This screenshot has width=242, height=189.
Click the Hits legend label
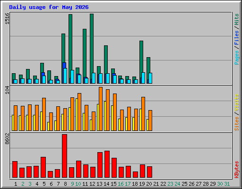coord(237,19)
